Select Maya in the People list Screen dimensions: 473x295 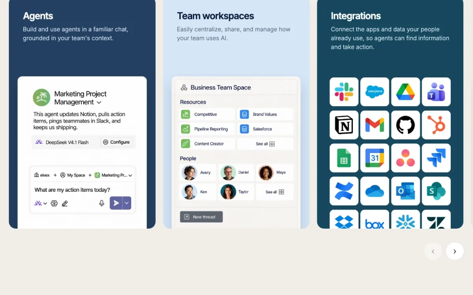(274, 172)
